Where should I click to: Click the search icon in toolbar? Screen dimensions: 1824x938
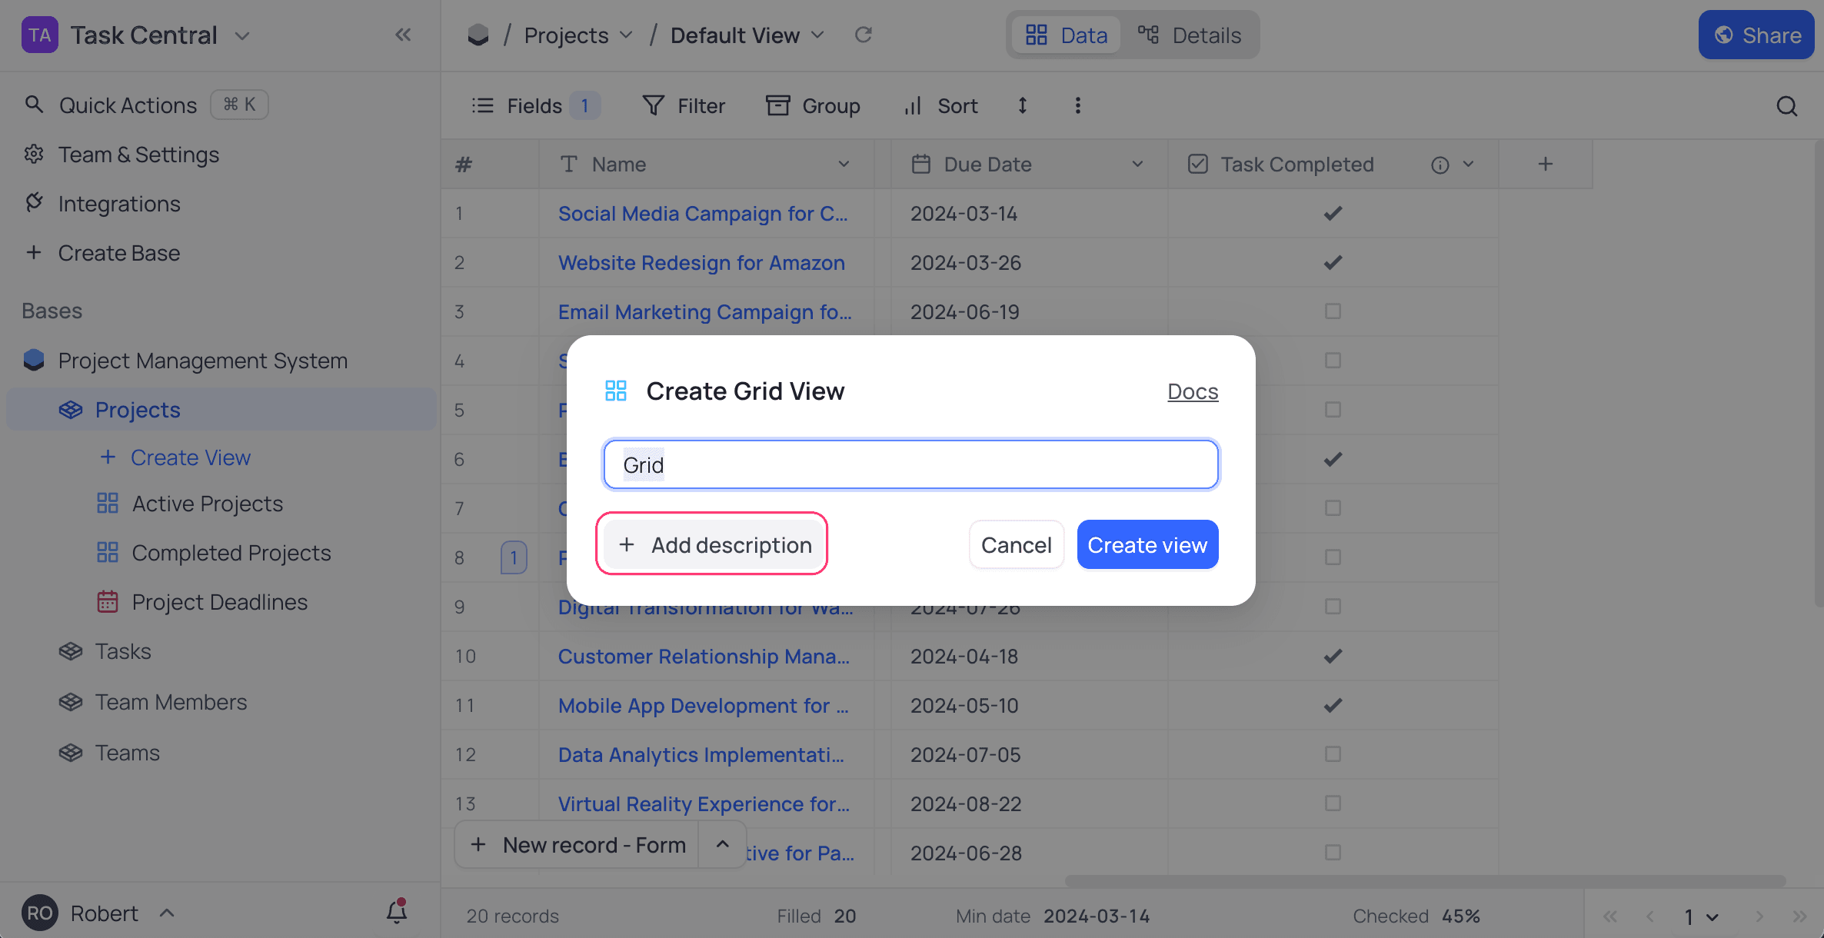click(1786, 106)
